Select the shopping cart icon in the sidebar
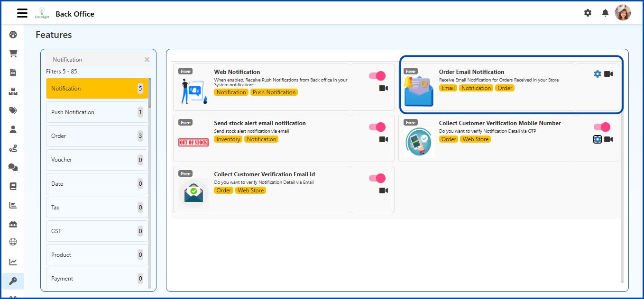644x299 pixels. point(13,53)
